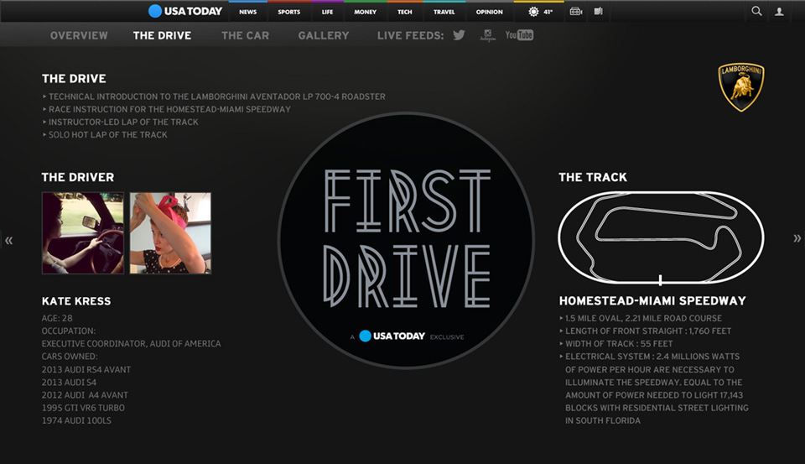Open the Travel section
805x464 pixels.
(444, 12)
